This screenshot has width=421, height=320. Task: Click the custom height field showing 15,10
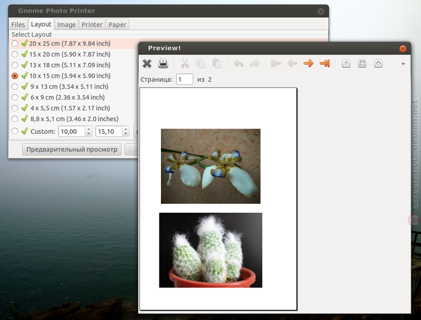point(109,131)
